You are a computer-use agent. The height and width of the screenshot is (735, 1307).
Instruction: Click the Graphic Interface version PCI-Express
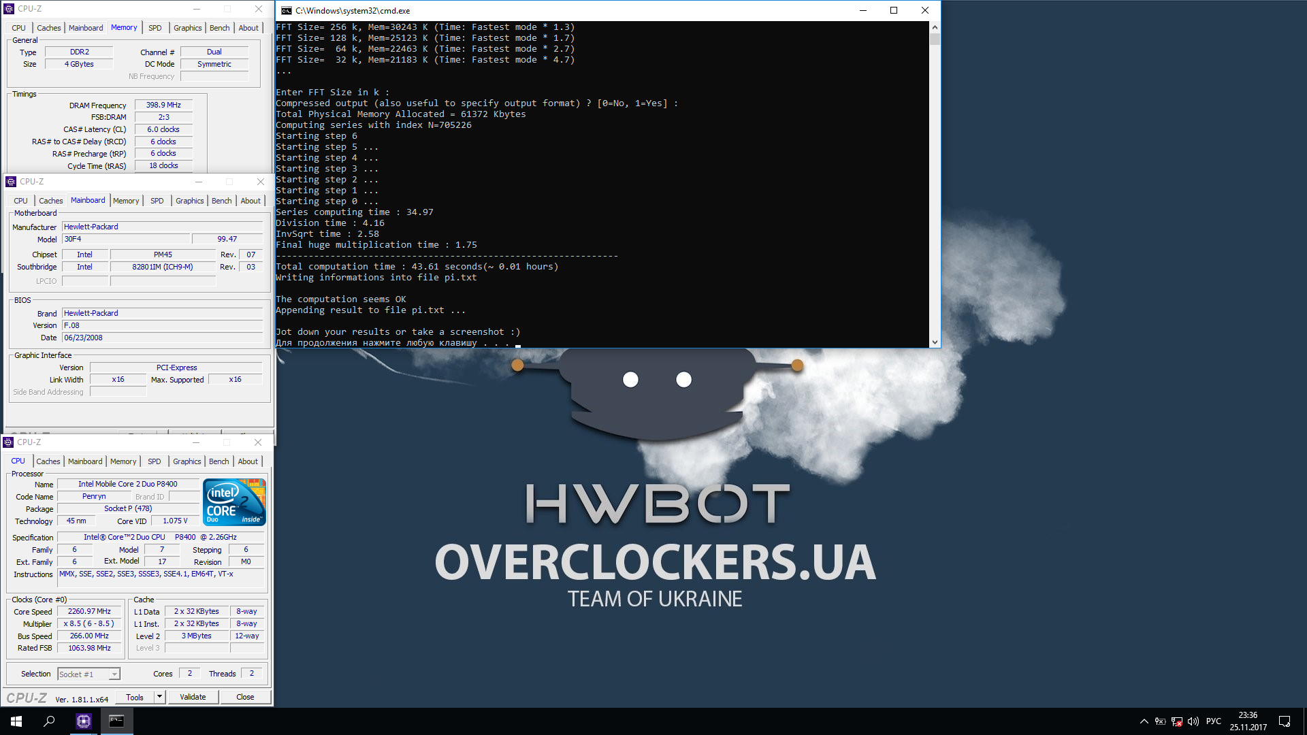(176, 367)
